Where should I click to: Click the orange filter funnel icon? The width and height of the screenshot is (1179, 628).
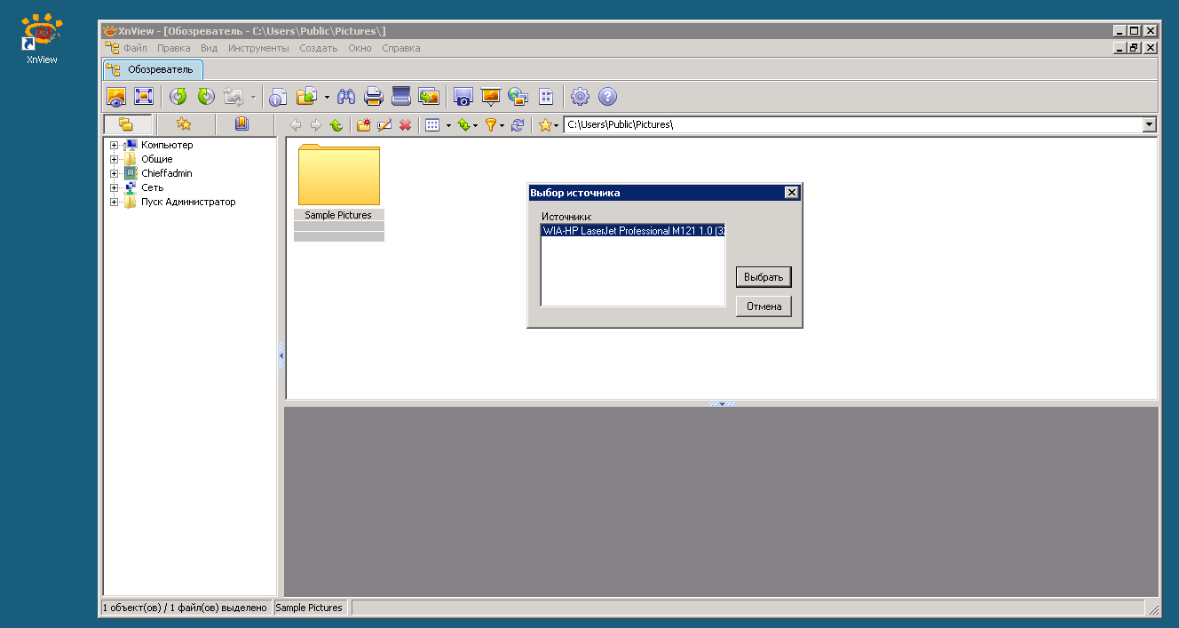490,125
